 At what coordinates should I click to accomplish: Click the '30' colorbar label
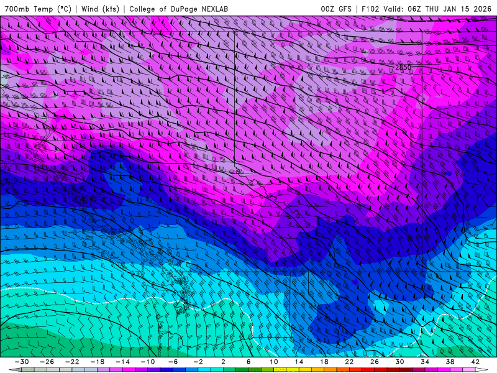tap(399, 362)
